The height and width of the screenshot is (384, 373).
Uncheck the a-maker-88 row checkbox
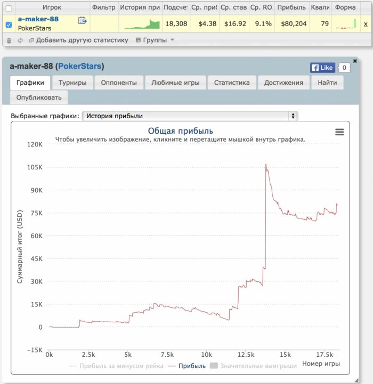[x=9, y=24]
